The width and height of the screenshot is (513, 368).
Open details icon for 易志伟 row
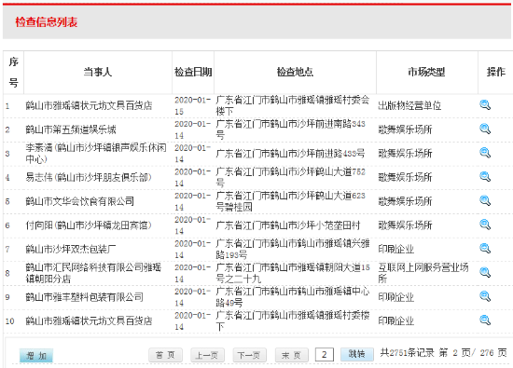click(485, 176)
